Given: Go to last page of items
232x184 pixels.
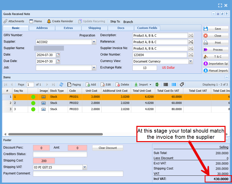Looking at the screenshot, I should (53, 85).
